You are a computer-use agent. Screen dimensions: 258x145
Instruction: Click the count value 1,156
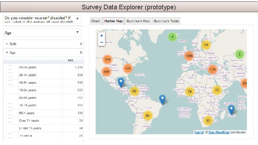coord(78,67)
